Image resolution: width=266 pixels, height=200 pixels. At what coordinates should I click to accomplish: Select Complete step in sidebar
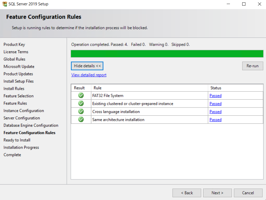[12, 155]
